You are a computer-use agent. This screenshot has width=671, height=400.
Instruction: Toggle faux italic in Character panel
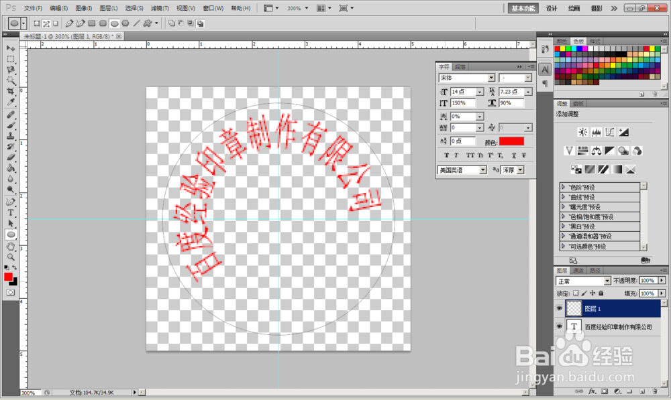pos(456,155)
